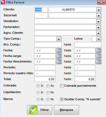Image resolution: width=106 pixels, height=117 pixels.
Task: Open calendar for Fecha carga start date
Action: 59,56
